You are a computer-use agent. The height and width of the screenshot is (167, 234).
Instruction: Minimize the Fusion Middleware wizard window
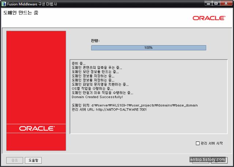click(209, 4)
